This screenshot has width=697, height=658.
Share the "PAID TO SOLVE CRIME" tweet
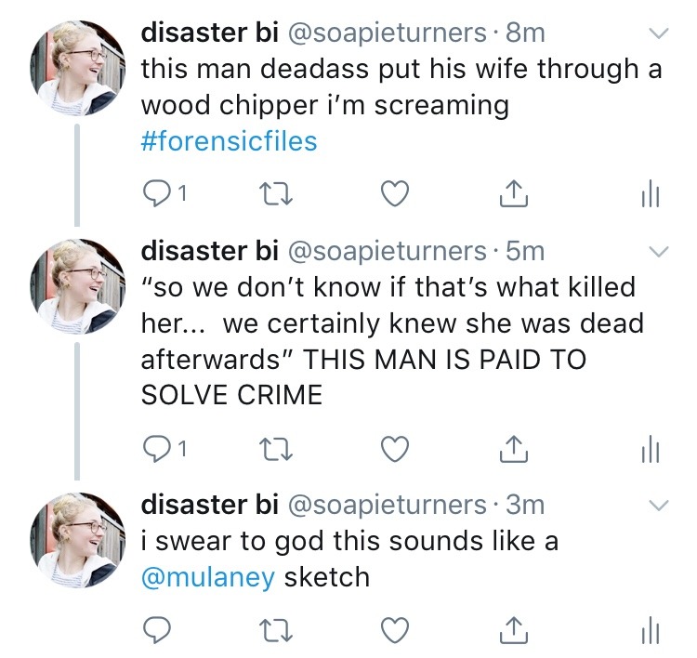514,449
